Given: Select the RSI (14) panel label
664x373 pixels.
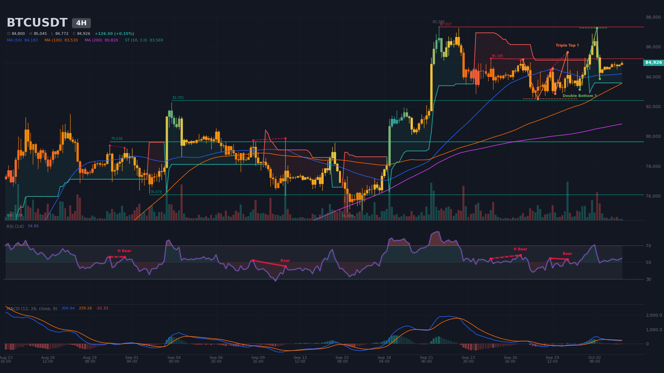Looking at the screenshot, I should [15, 226].
